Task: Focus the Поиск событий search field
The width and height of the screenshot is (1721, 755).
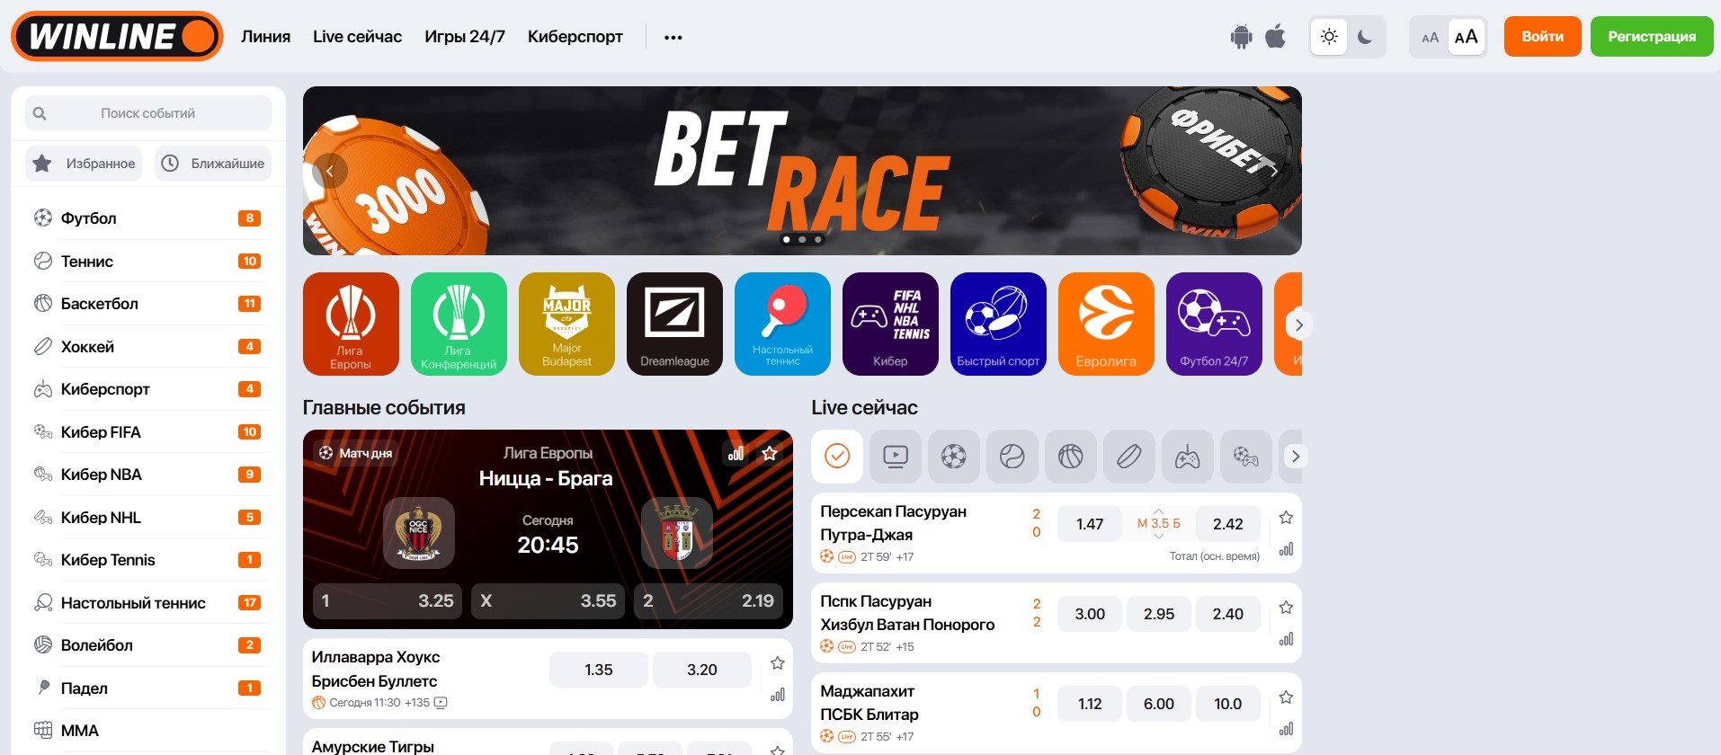Action: click(148, 113)
